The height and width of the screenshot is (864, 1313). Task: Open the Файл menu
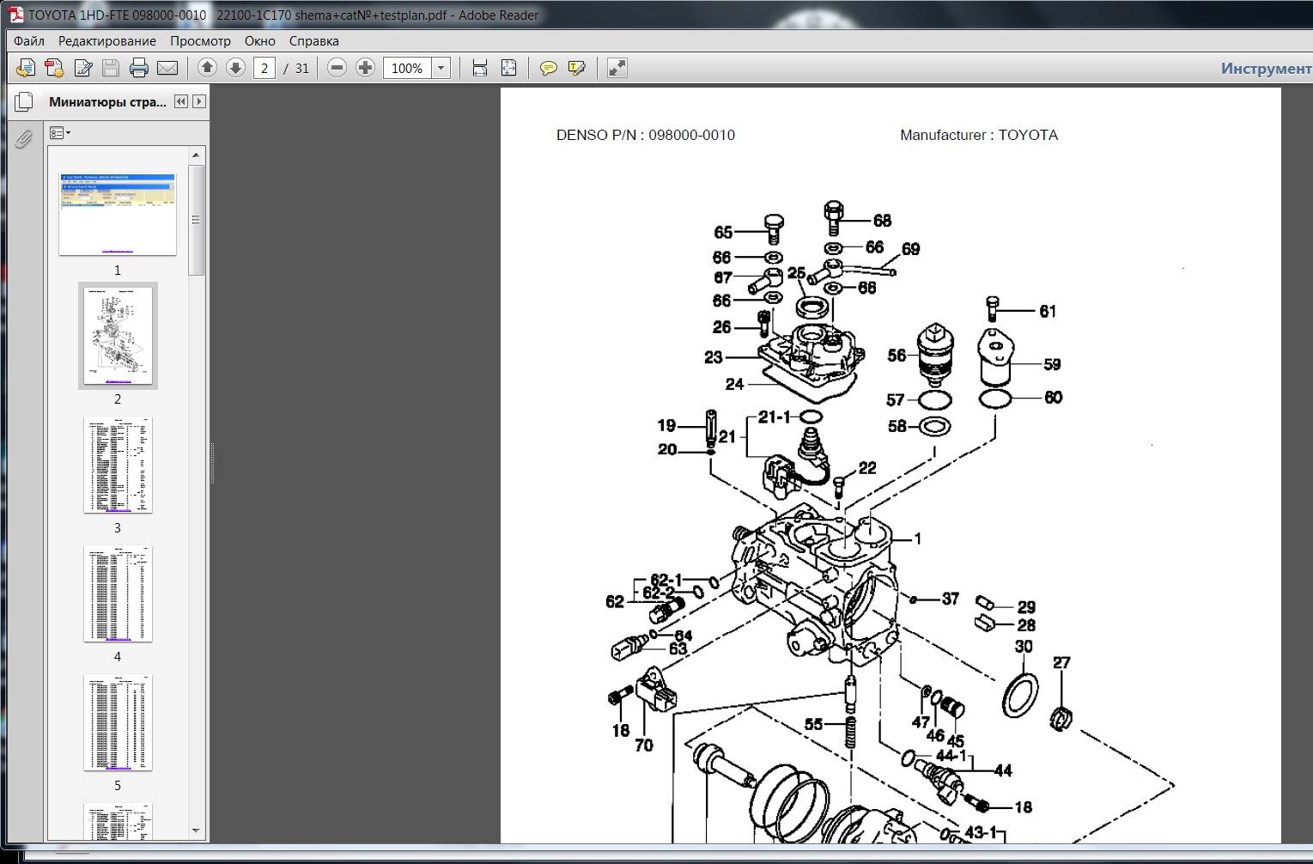click(29, 40)
